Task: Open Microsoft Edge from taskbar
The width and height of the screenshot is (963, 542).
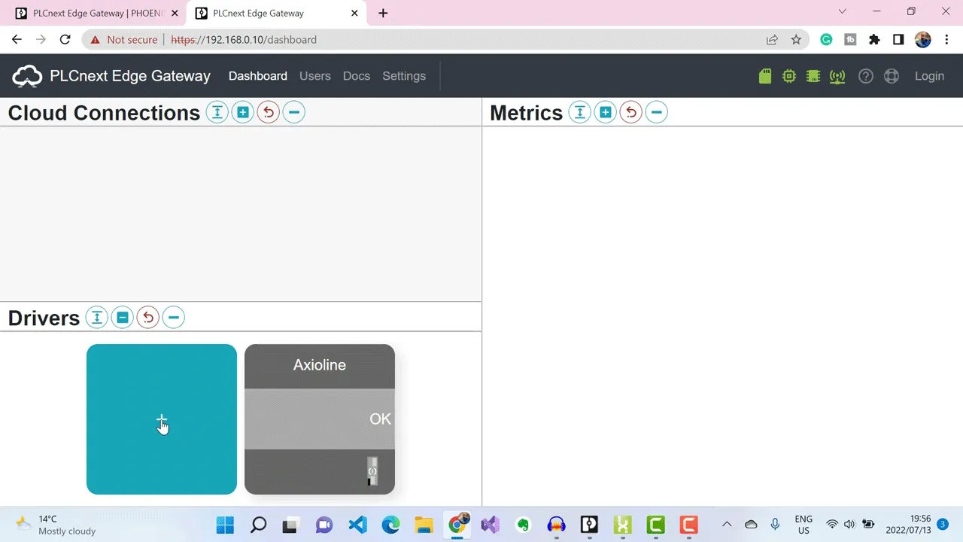Action: 390,525
